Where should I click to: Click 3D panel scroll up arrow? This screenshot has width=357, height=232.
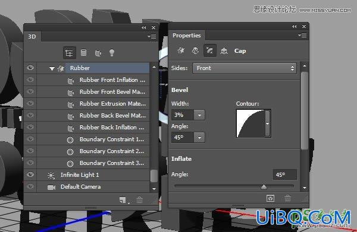pyautogui.click(x=154, y=67)
